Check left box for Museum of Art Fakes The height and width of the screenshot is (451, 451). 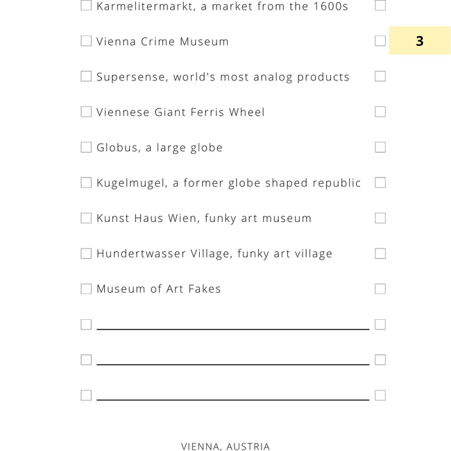tap(86, 289)
